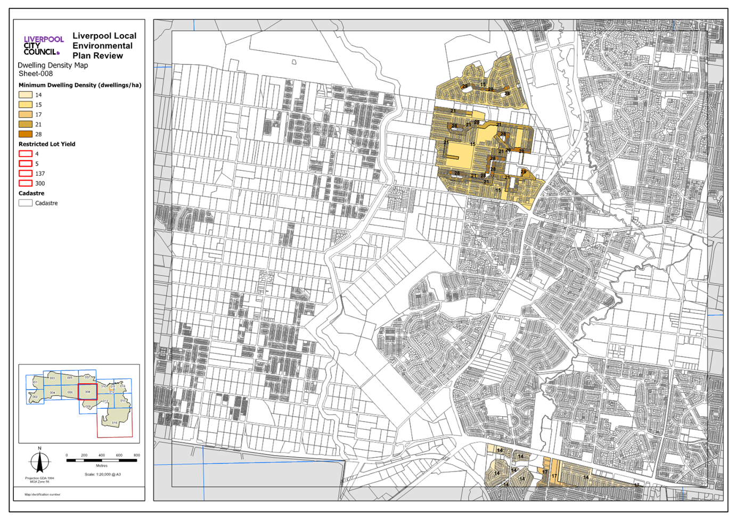Click the red outline symbol for yield 300
The width and height of the screenshot is (736, 520).
pos(26,183)
